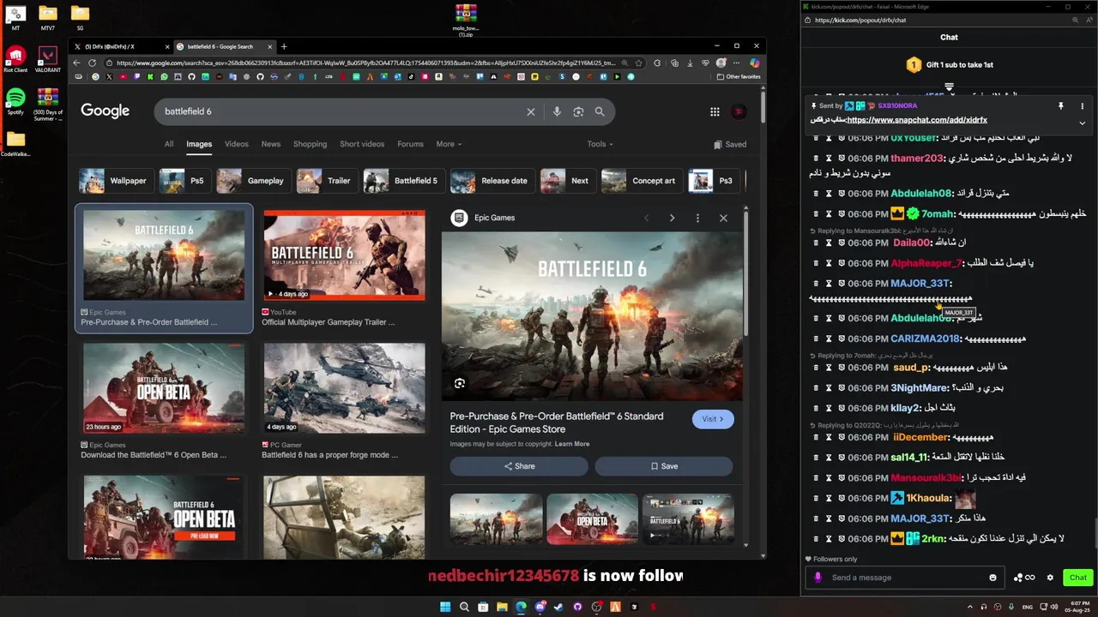Expand Gift 1 sub banner arrow
This screenshot has height=617, width=1098.
(949, 87)
